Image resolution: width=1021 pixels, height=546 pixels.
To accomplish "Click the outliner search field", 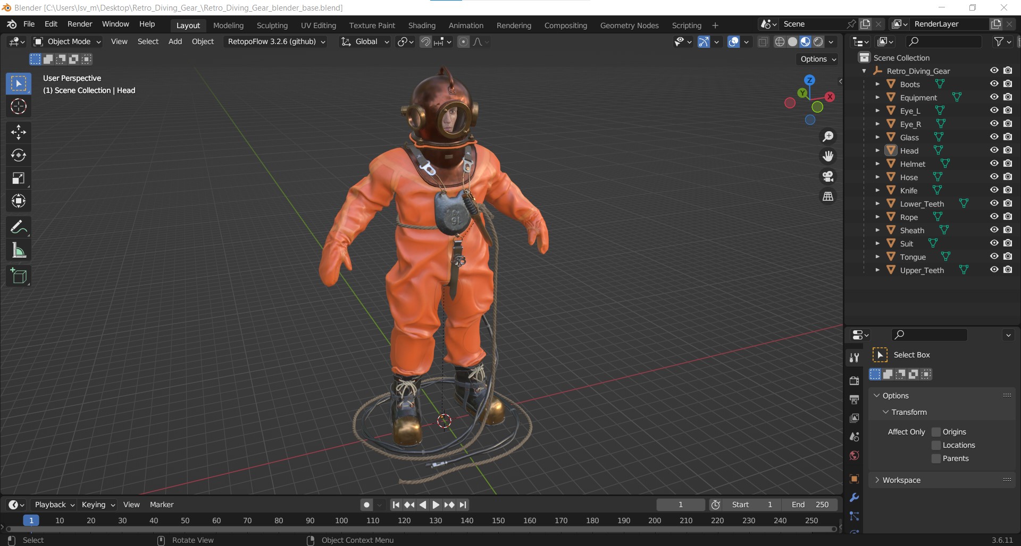I will pos(944,41).
